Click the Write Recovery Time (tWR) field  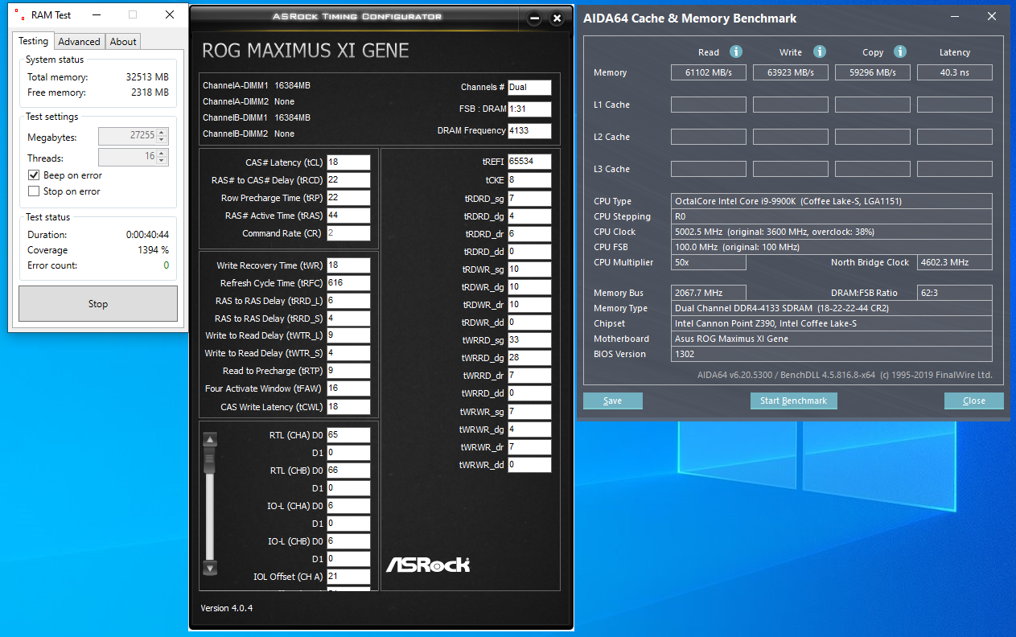348,265
